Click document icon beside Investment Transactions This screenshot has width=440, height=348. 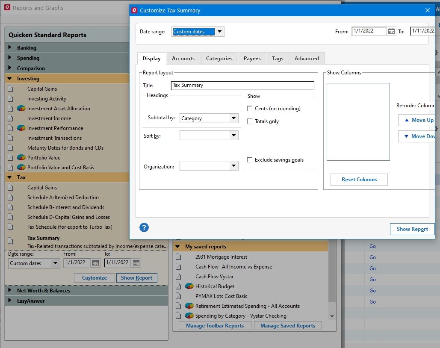point(10,138)
